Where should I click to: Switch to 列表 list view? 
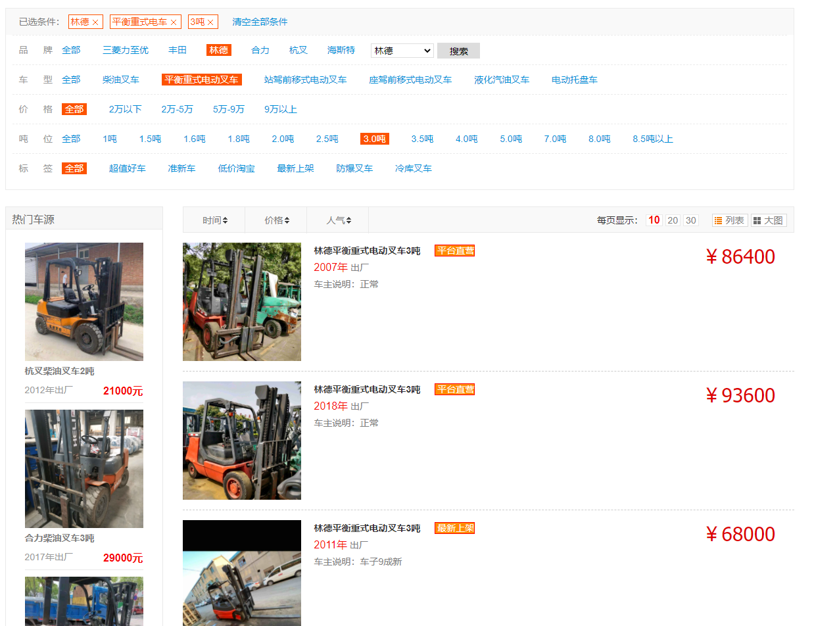coord(729,220)
